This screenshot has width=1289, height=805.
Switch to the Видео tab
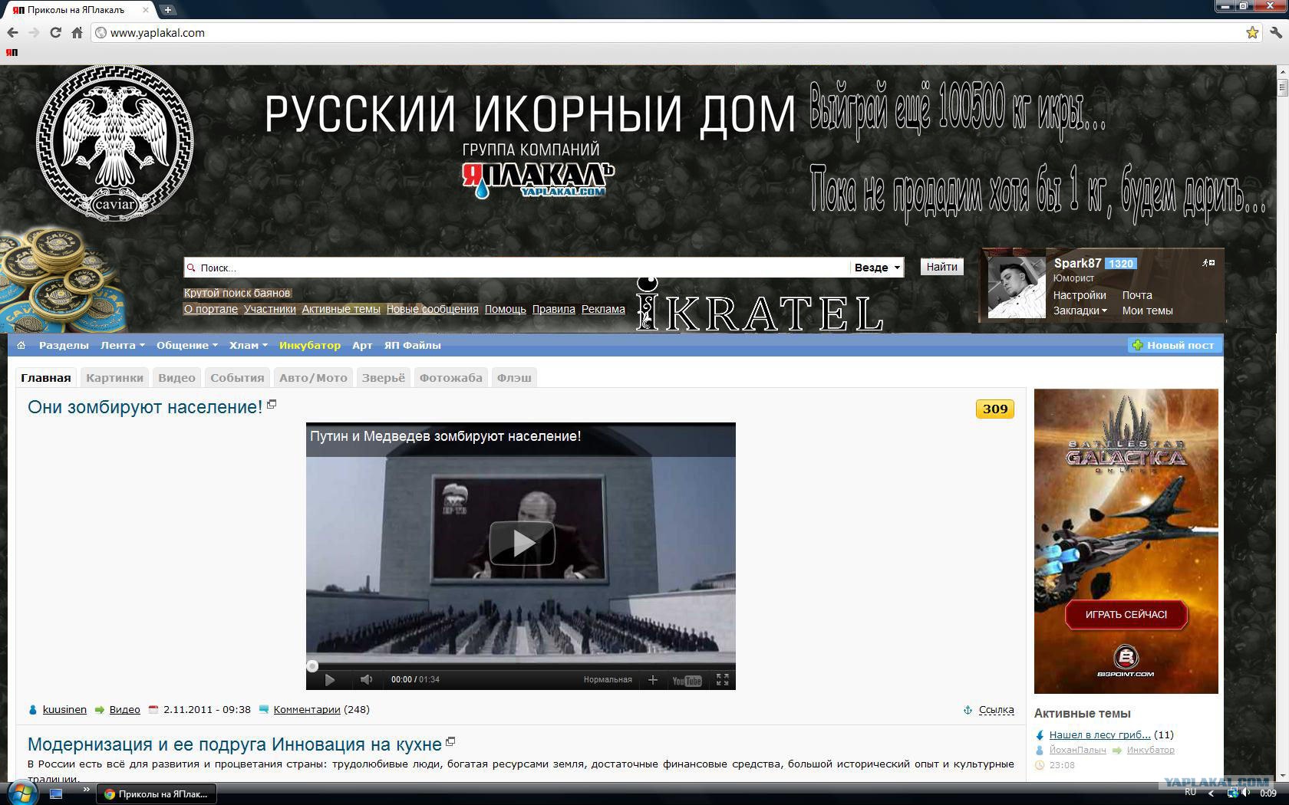tap(176, 377)
